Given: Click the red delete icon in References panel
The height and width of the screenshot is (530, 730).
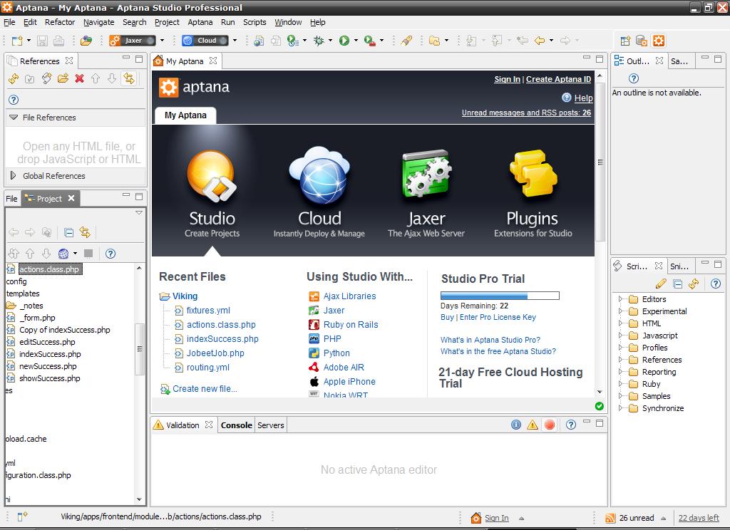Looking at the screenshot, I should (78, 78).
